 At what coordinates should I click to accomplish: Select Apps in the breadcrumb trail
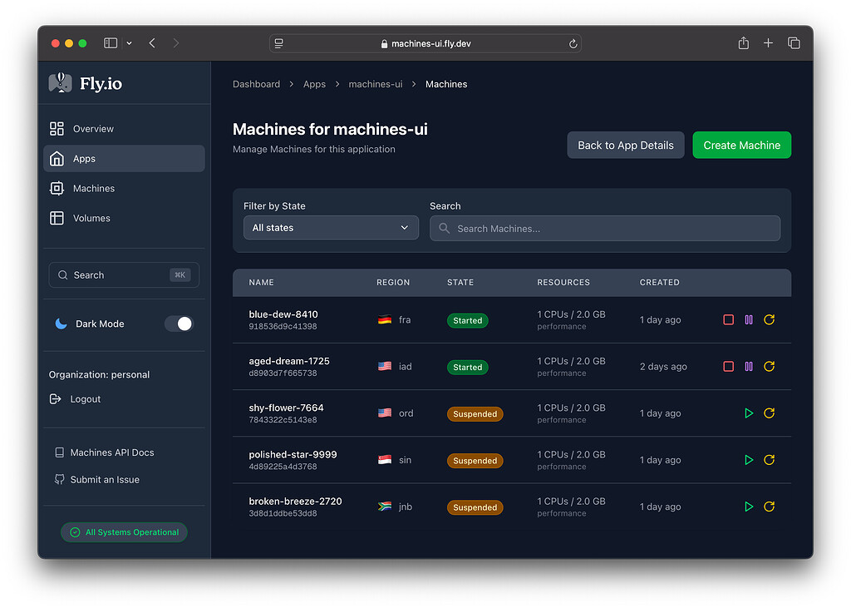click(314, 84)
